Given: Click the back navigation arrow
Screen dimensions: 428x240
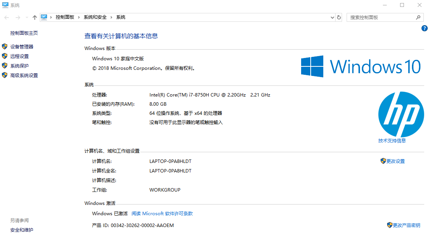Looking at the screenshot, I should click(x=6, y=18).
